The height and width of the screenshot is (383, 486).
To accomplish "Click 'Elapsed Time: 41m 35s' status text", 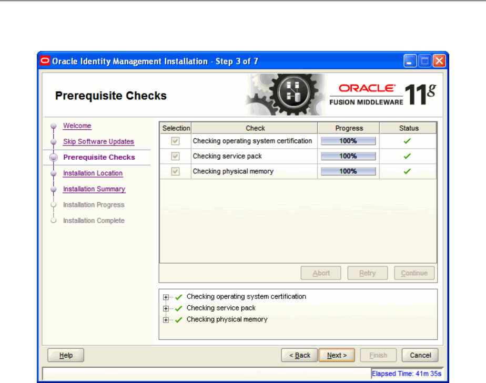I will [407, 374].
